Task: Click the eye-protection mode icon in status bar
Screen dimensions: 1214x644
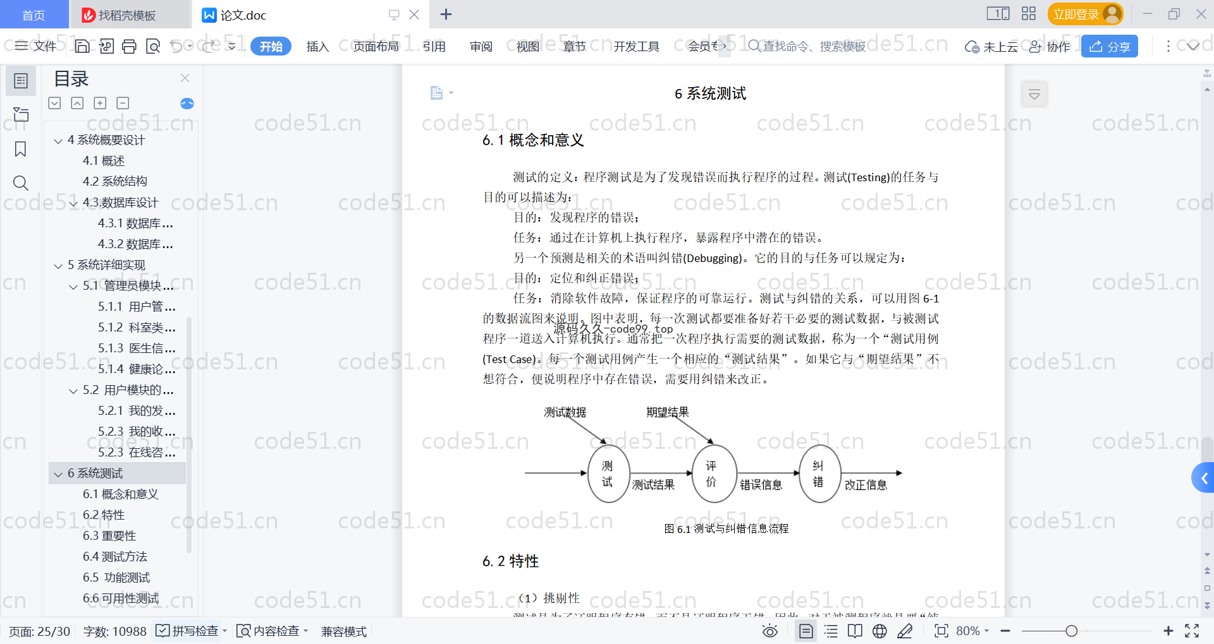Action: [x=769, y=631]
